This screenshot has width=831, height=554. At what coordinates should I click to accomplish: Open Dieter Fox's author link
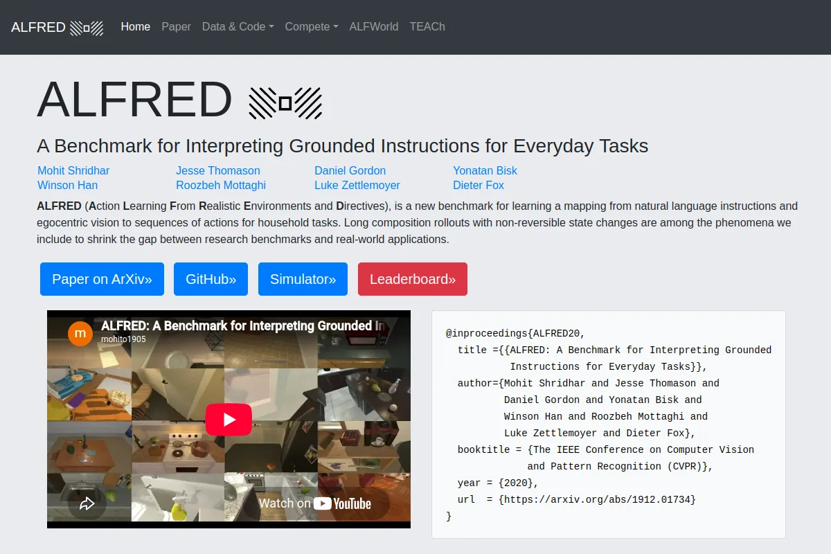click(479, 185)
